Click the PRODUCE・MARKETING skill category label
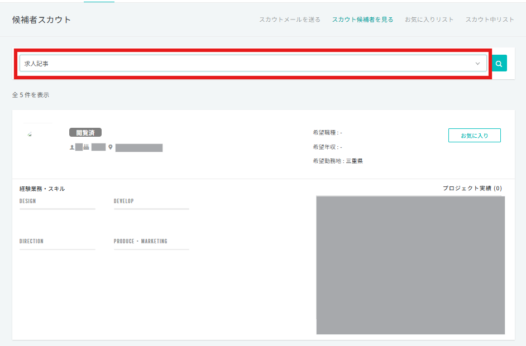This screenshot has width=526, height=346. 141,242
